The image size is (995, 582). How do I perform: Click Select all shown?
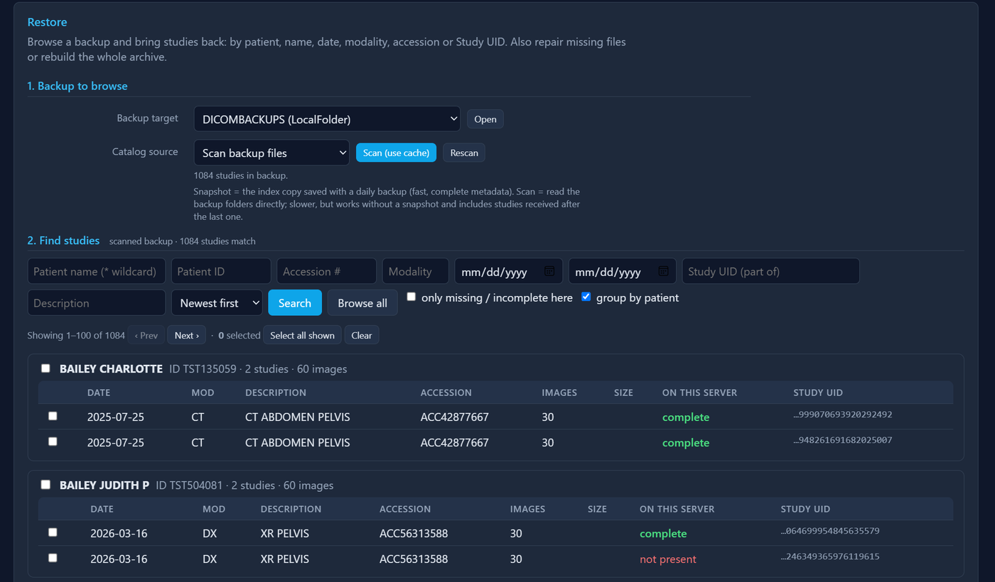tap(302, 335)
